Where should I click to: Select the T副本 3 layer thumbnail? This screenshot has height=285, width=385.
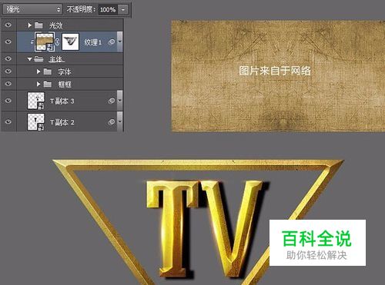click(36, 101)
